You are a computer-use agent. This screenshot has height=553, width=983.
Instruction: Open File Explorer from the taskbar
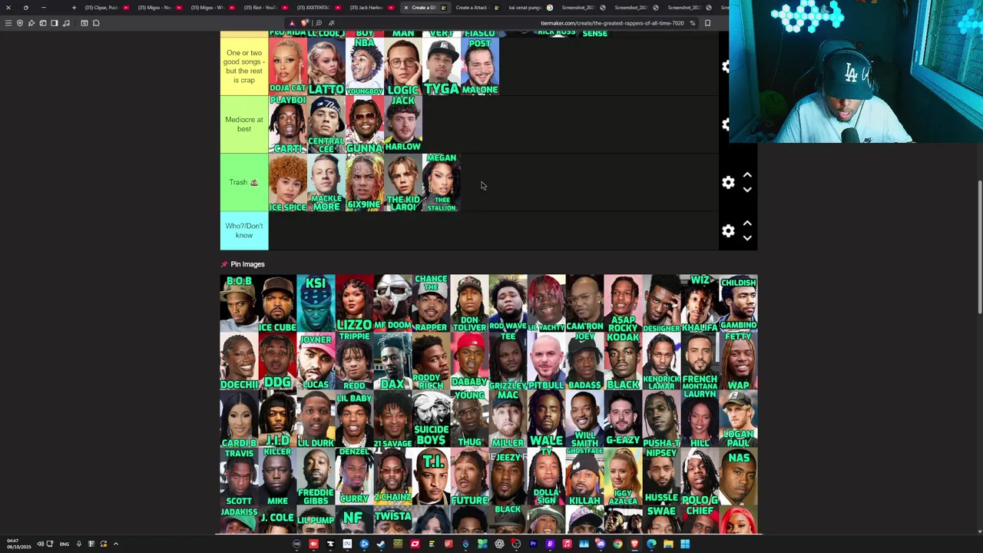(668, 545)
